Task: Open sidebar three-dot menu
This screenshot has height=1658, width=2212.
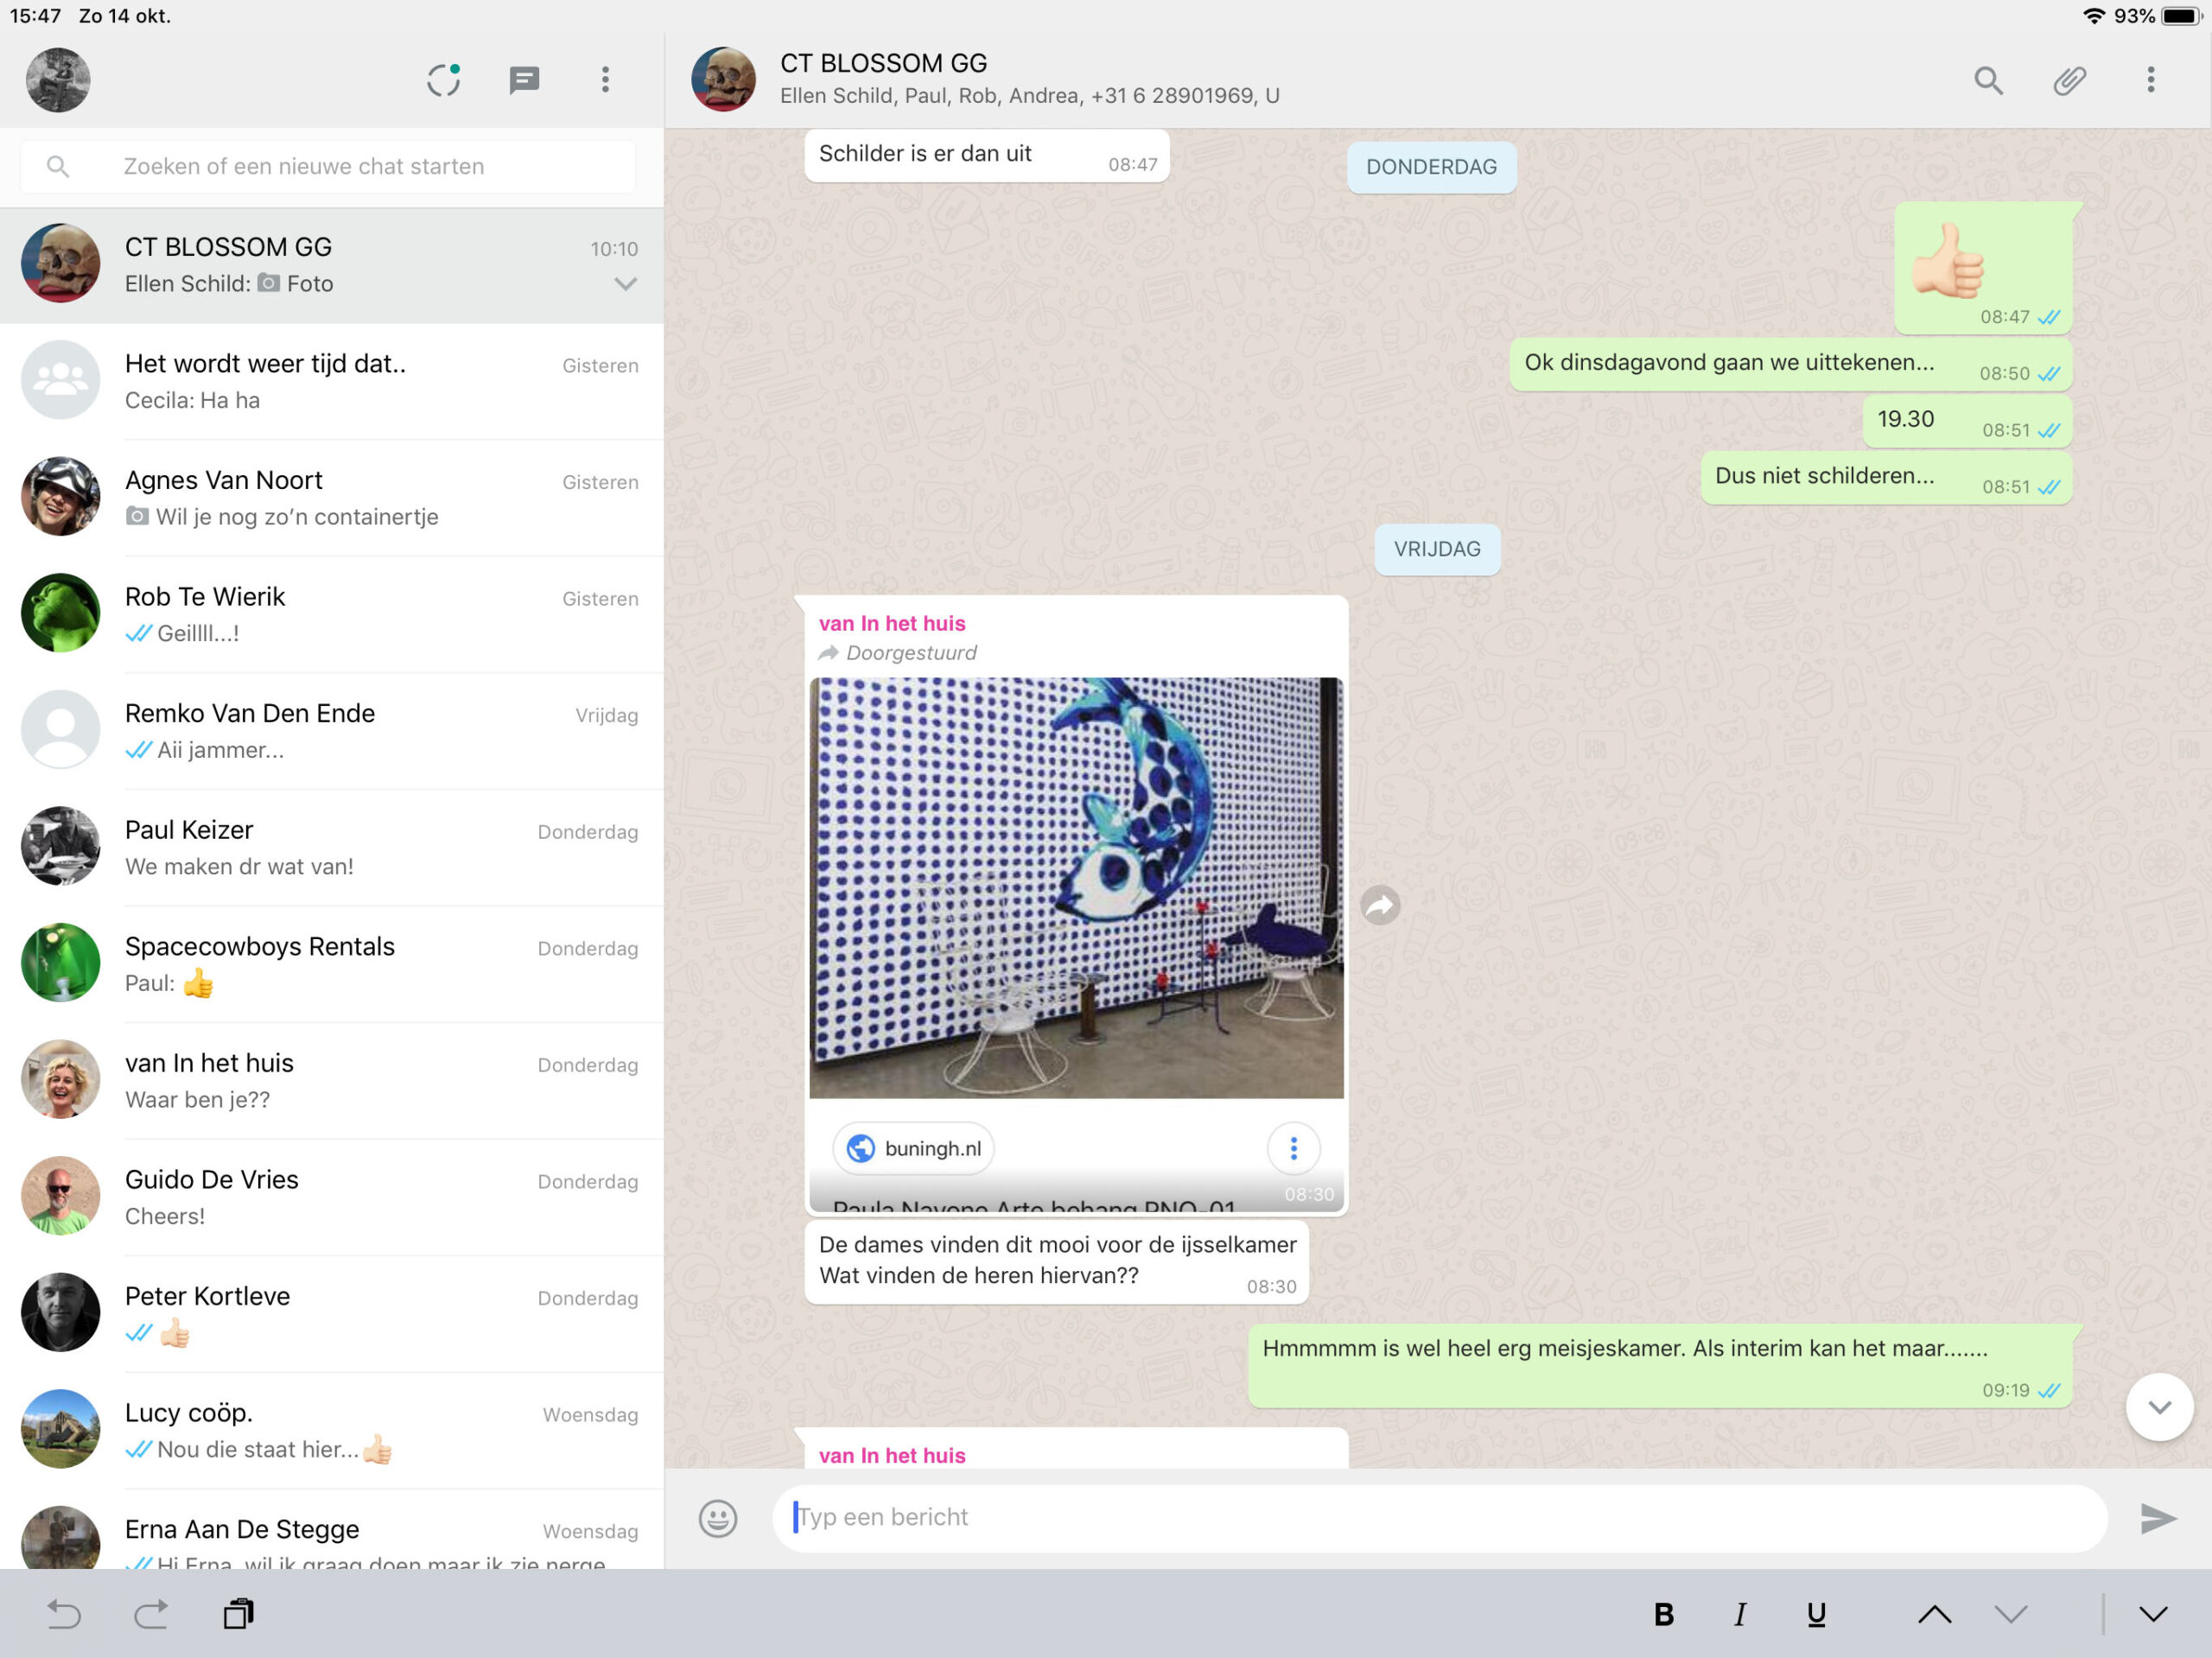Action: pyautogui.click(x=605, y=80)
